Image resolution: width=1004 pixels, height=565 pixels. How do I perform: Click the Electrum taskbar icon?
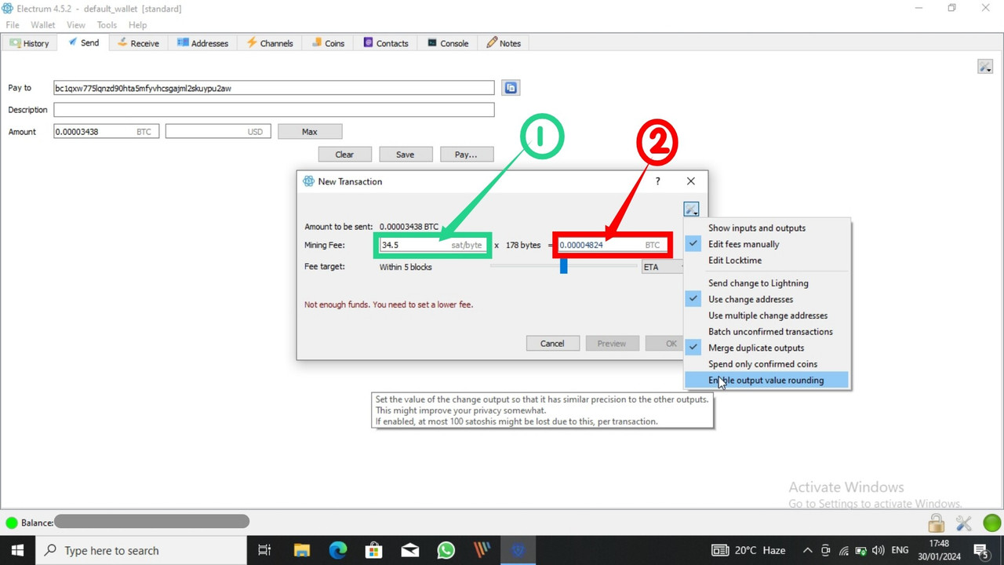[518, 550]
